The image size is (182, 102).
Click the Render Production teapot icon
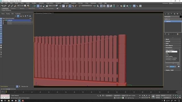[127, 6]
